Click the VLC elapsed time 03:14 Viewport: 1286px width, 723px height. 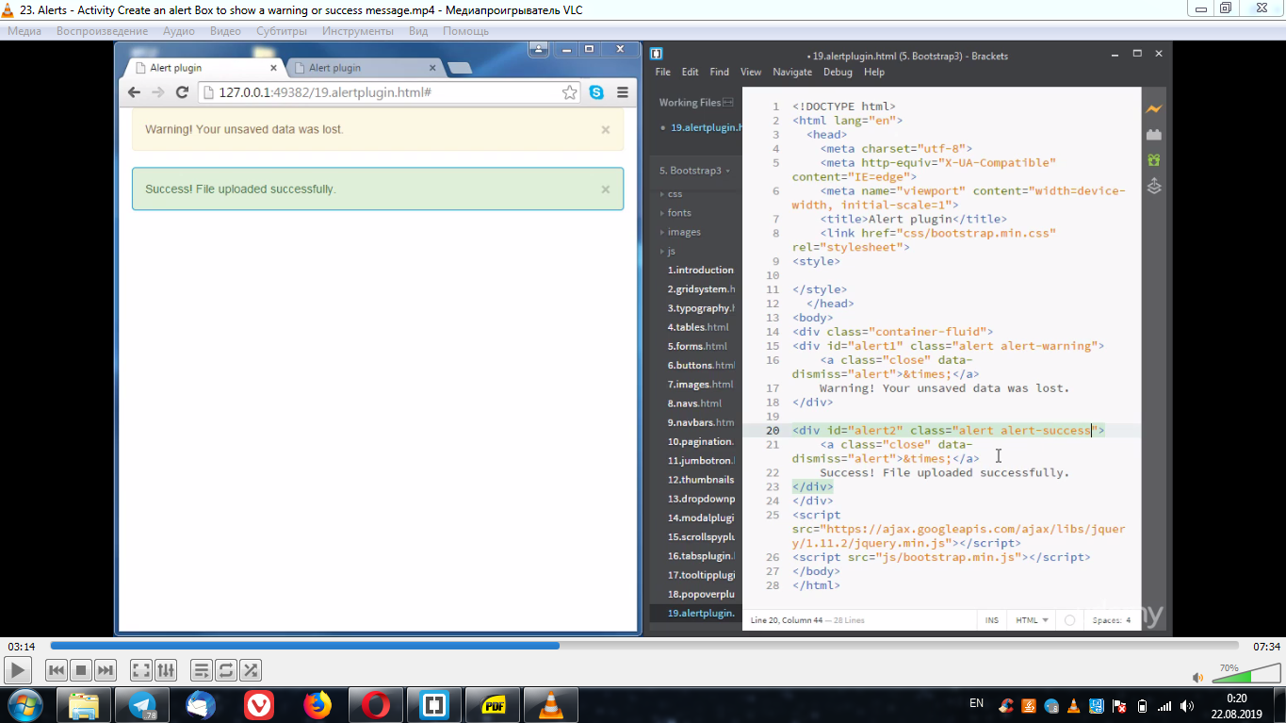[21, 647]
